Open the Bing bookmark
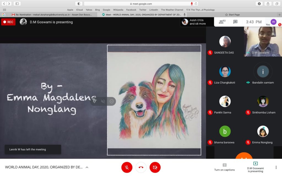The width and height of the screenshot is (282, 176). coord(97,10)
